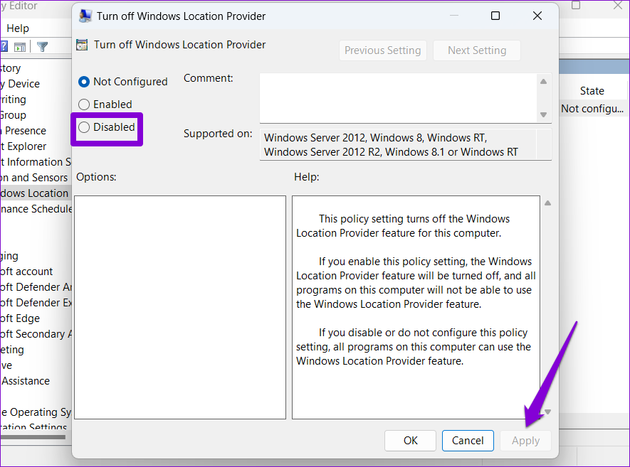Click the Cancel button
630x467 pixels.
coord(468,441)
